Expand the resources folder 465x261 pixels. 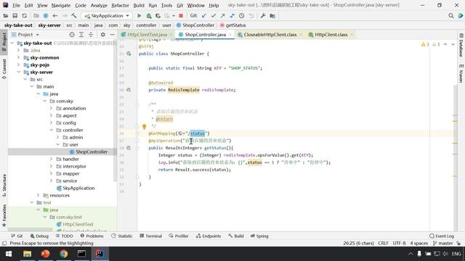click(x=39, y=195)
